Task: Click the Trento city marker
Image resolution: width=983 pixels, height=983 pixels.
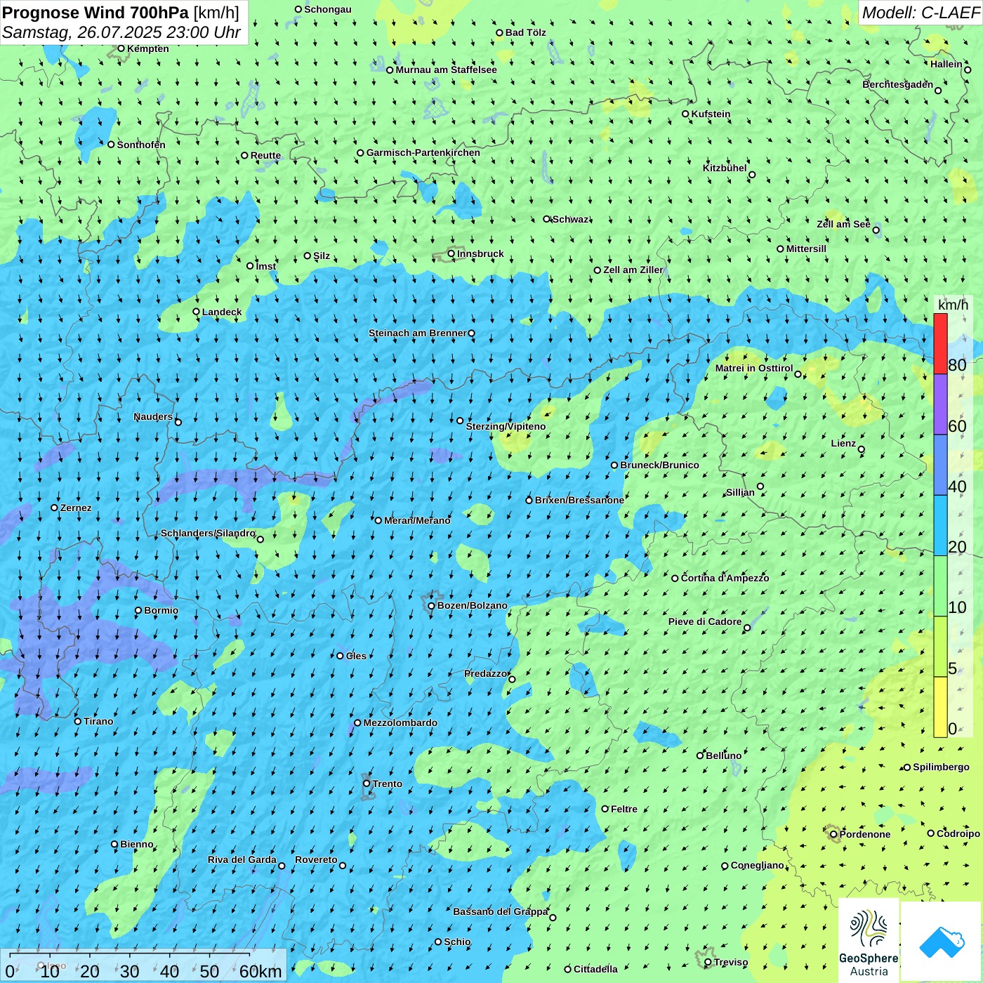Action: (x=367, y=784)
